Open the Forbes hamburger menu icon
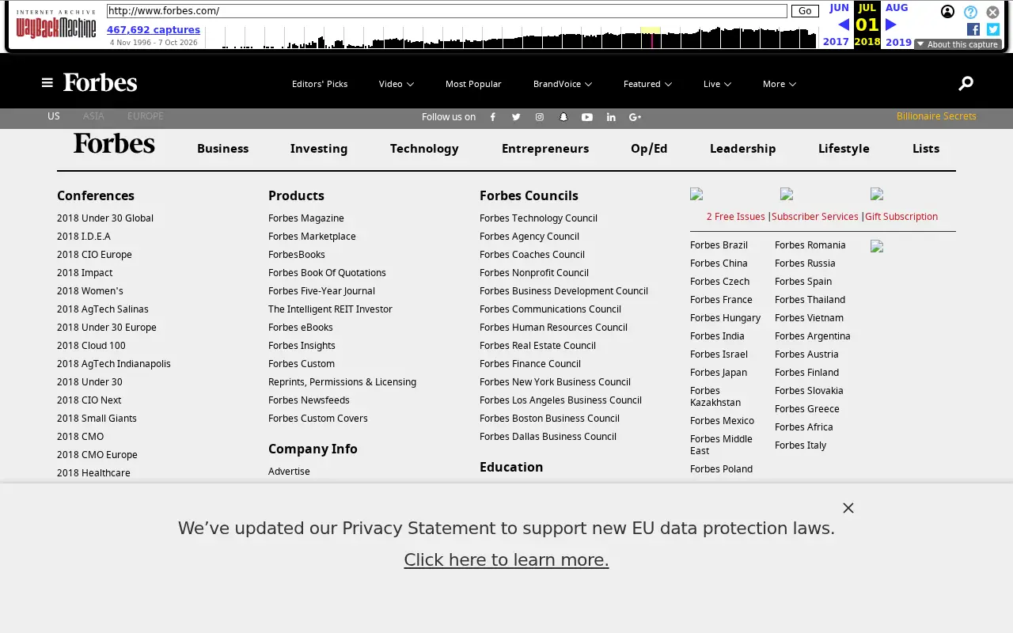This screenshot has width=1013, height=633. pos(47,83)
